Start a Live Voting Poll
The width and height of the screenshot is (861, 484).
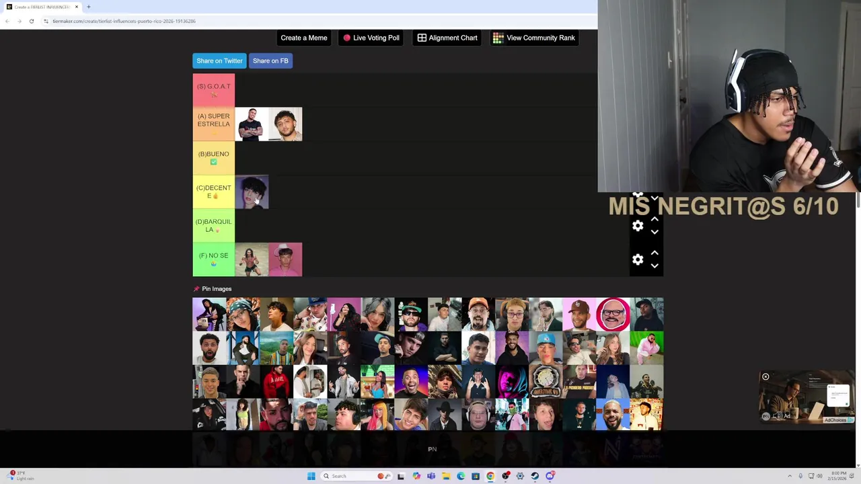pyautogui.click(x=371, y=38)
